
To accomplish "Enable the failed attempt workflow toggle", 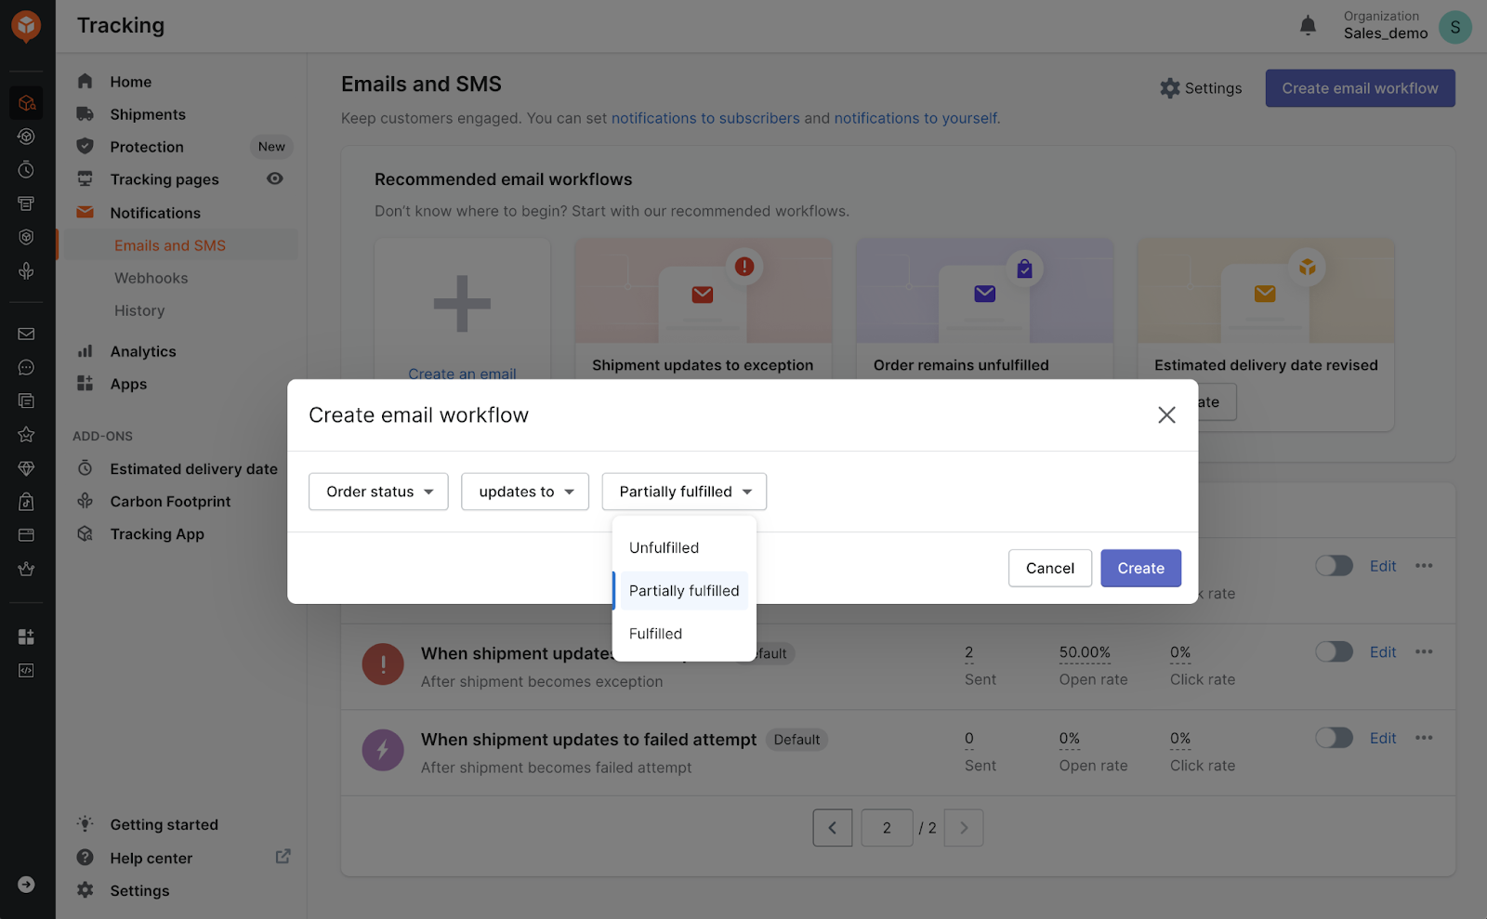I will point(1334,738).
